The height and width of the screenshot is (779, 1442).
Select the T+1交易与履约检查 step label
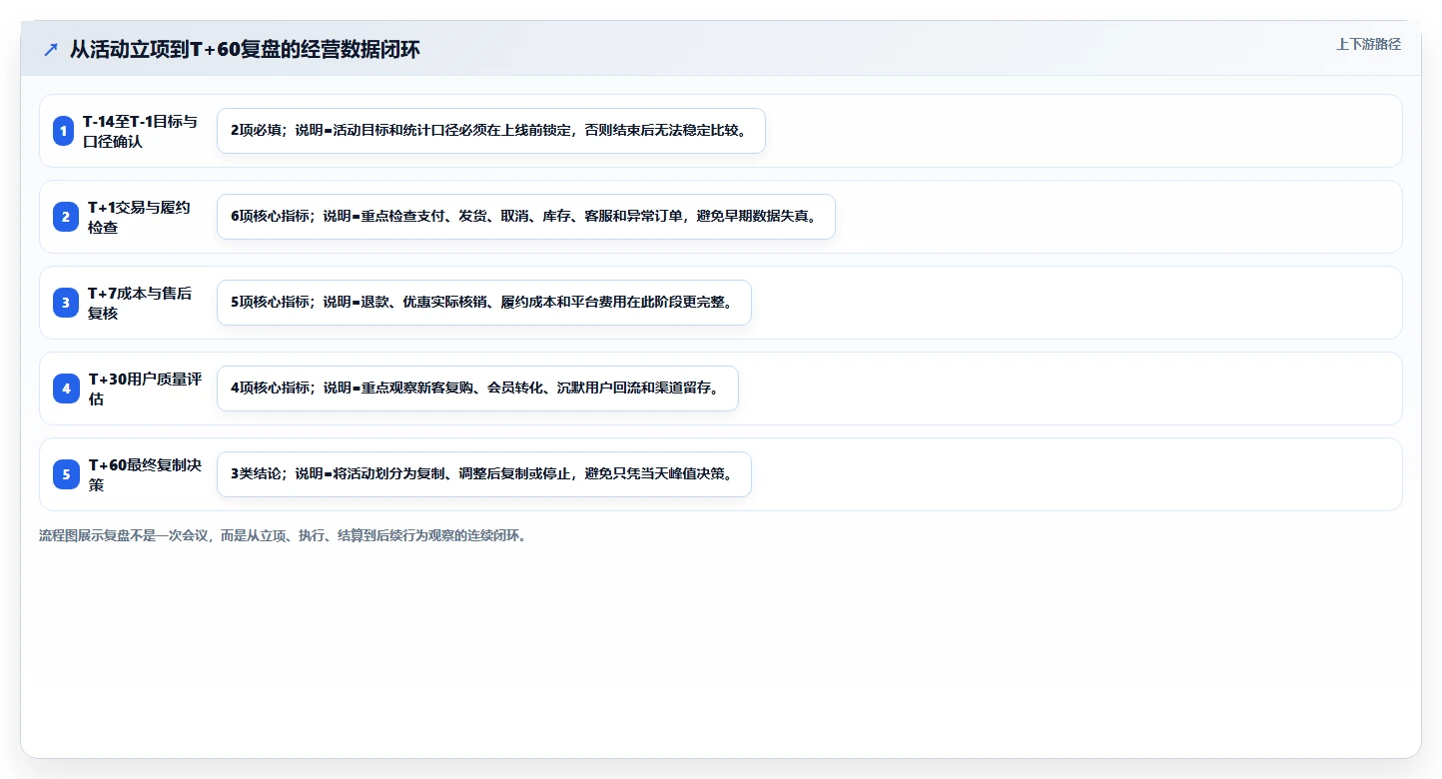click(x=141, y=217)
